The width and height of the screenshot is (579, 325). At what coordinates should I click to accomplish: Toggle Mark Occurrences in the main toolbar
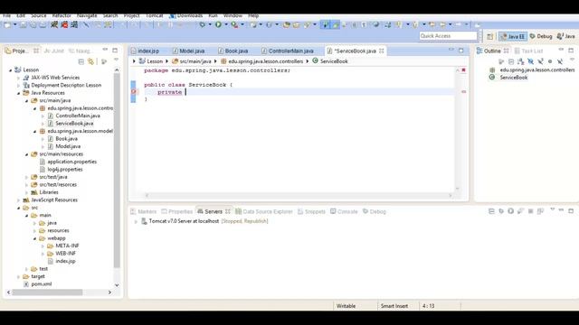336,24
